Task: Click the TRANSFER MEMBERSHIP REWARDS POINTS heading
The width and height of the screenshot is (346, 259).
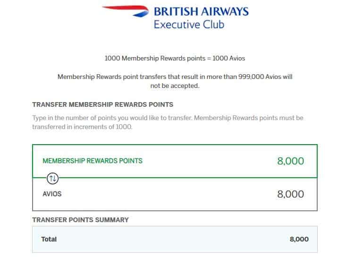Action: click(102, 104)
